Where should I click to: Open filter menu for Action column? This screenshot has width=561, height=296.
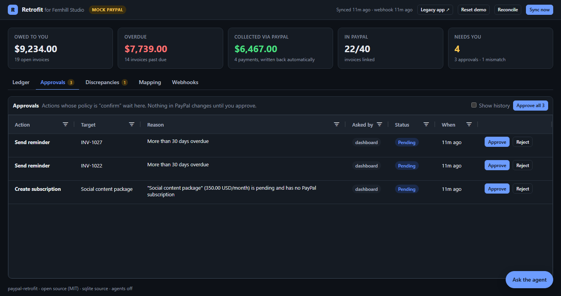coord(65,124)
